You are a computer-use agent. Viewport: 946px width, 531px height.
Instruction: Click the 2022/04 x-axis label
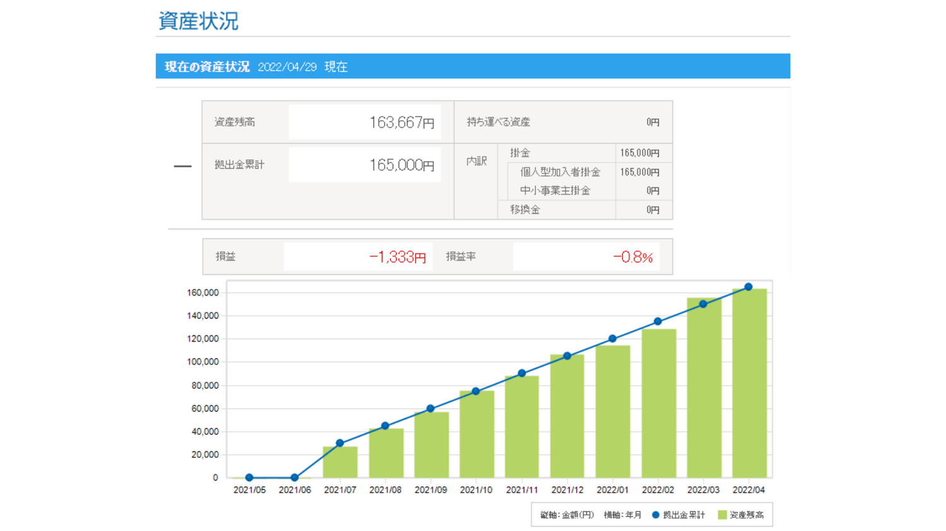[749, 490]
